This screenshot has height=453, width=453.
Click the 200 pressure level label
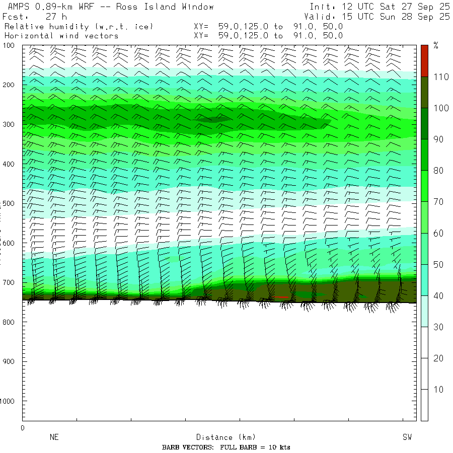point(9,85)
